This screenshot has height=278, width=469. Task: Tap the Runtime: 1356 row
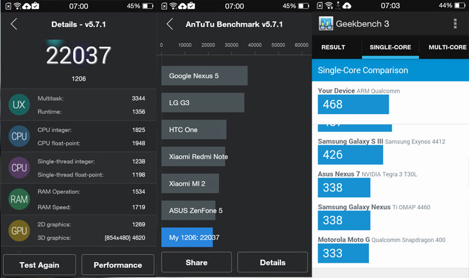point(91,111)
